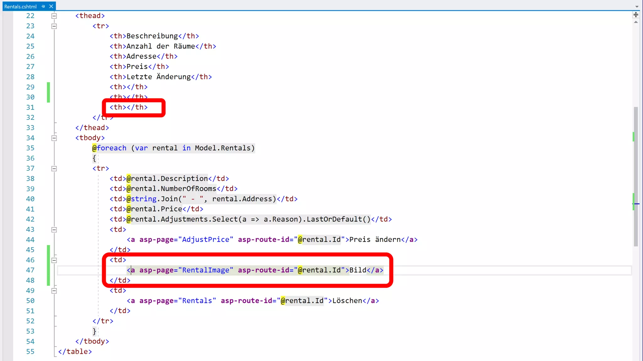Click the scrollbar up arrow
This screenshot has width=643, height=361.
[636, 22]
